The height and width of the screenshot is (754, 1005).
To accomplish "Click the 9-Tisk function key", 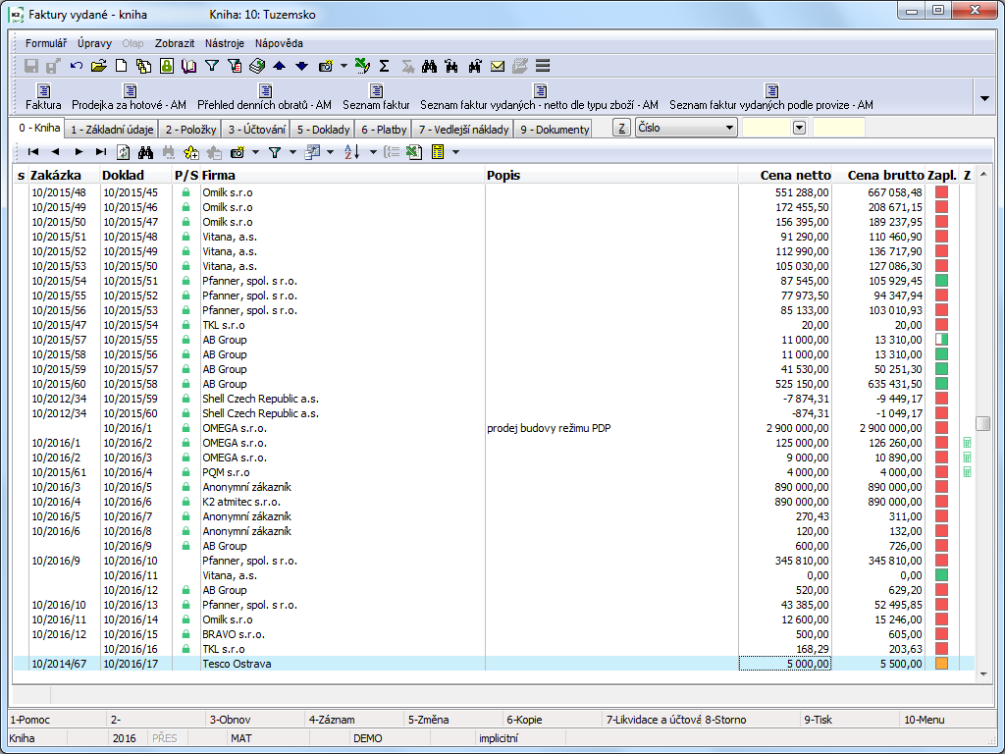I will (x=849, y=720).
